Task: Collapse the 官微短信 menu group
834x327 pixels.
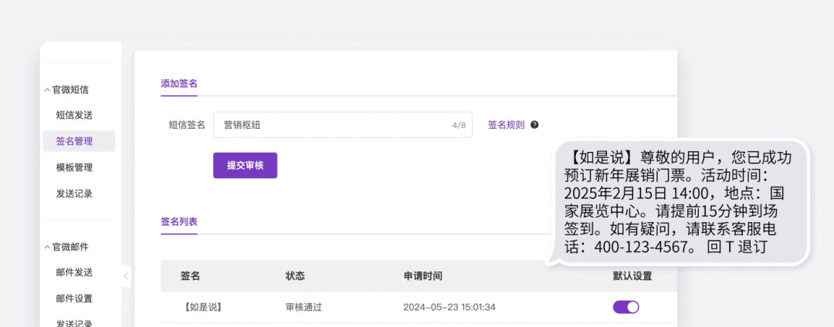Action: [67, 89]
